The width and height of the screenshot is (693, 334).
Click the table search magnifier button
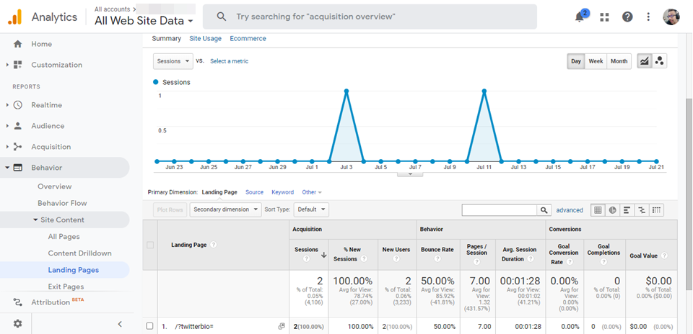pyautogui.click(x=544, y=210)
